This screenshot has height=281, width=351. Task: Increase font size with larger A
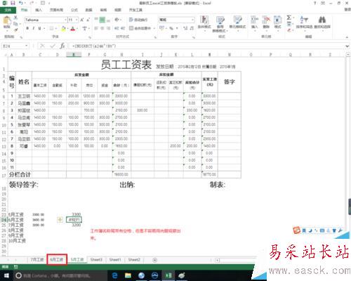click(82, 20)
